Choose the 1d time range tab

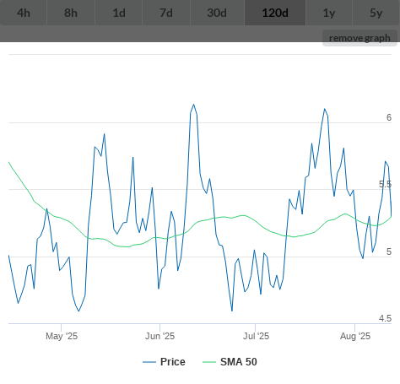[119, 13]
